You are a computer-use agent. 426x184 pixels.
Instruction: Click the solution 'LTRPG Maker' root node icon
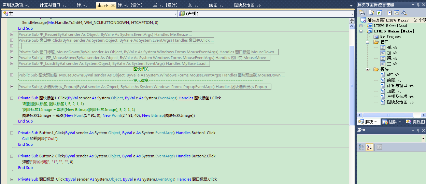pos(363,20)
